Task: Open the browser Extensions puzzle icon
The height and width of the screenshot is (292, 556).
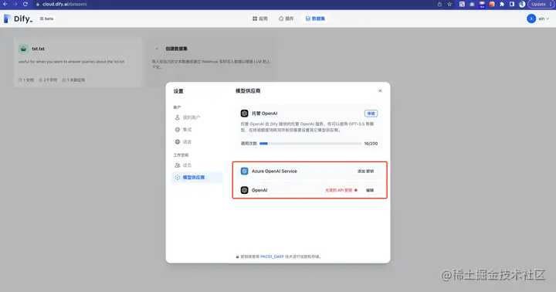Action: point(502,5)
